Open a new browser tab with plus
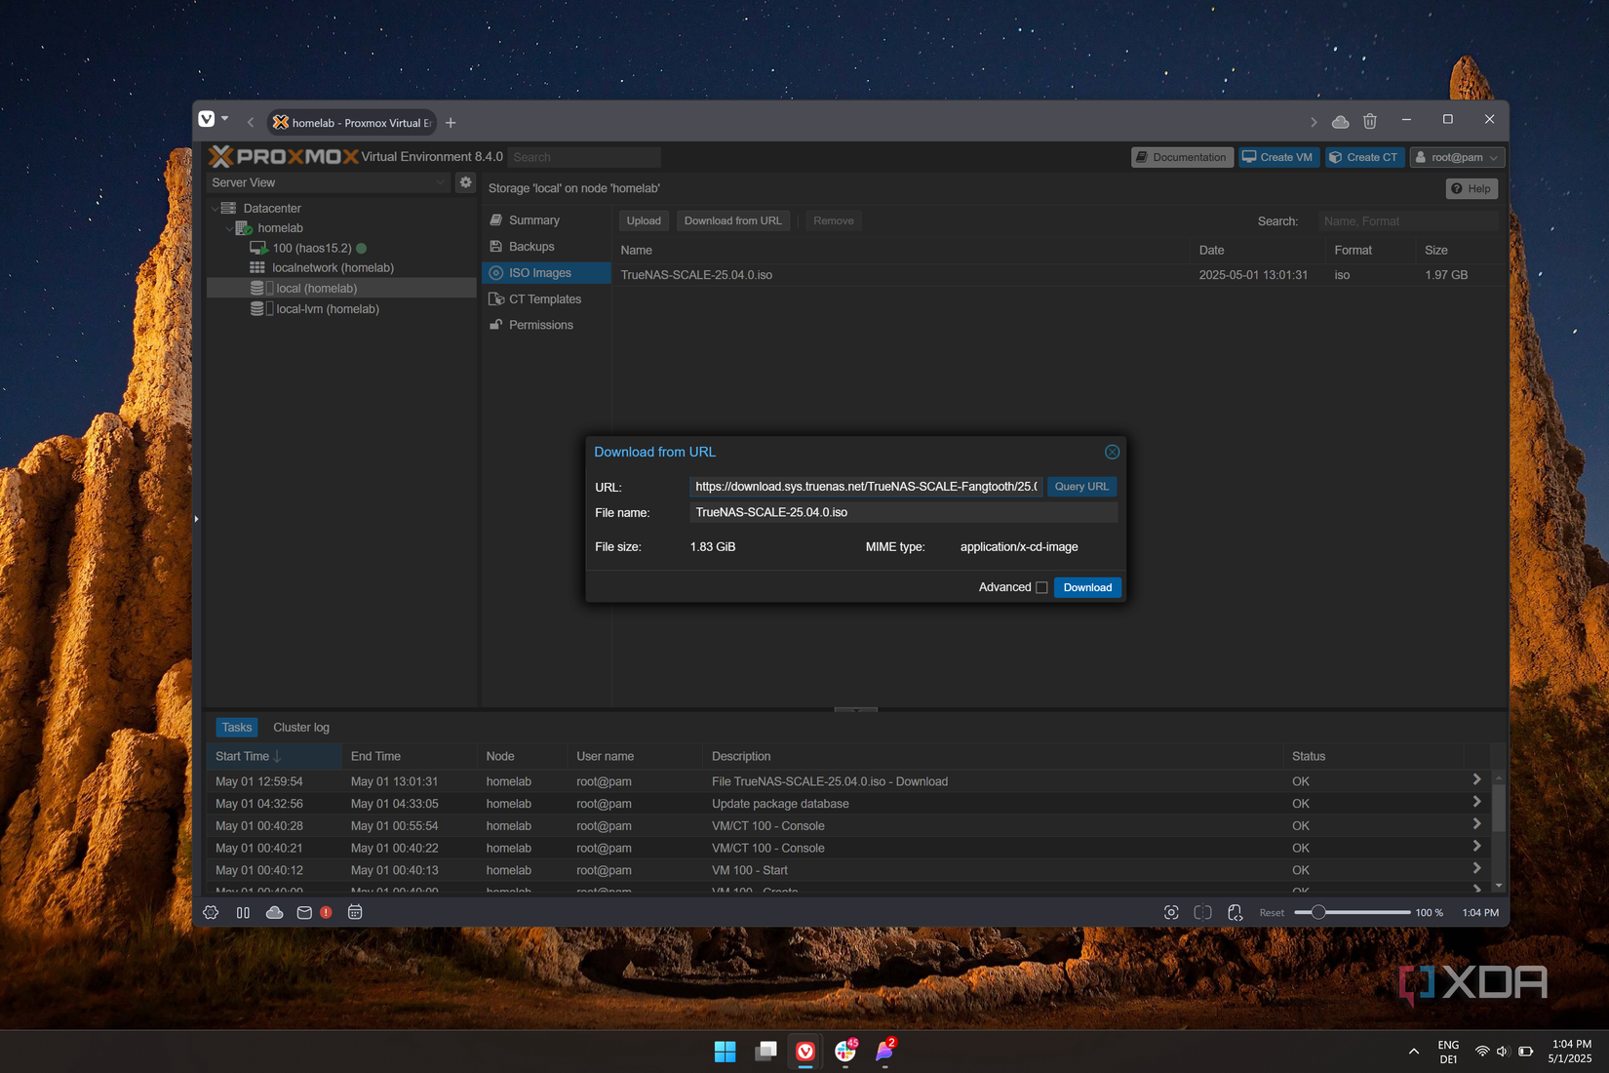 pyautogui.click(x=451, y=122)
